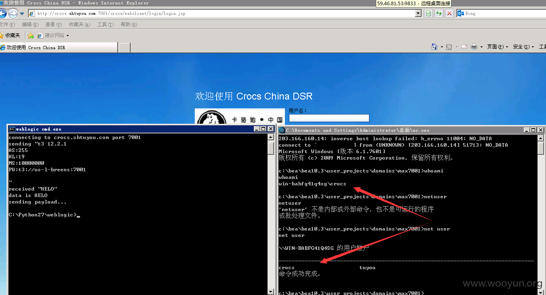Click the "received "HELO"" line in the weblogic cmd window
Screen dimensions: 546x295
click(x=33, y=189)
